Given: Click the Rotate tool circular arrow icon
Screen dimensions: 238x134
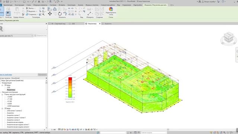Looking at the screenshot, I should 60,14.
